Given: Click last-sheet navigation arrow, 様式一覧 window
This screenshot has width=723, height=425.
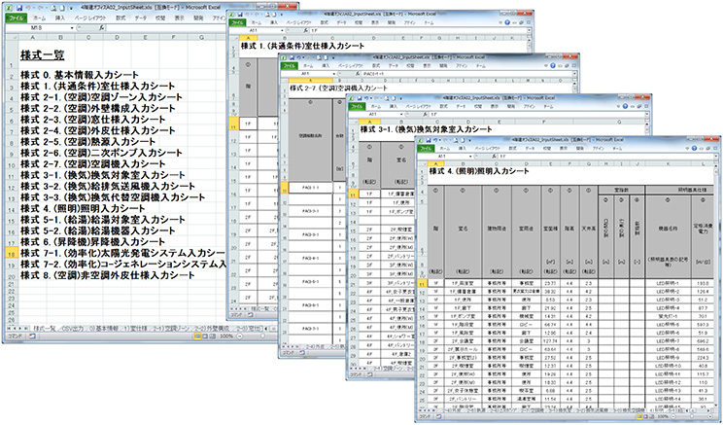Looking at the screenshot, I should pyautogui.click(x=26, y=328).
